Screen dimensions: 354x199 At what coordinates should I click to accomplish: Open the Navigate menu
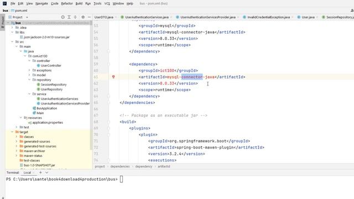tap(42, 3)
